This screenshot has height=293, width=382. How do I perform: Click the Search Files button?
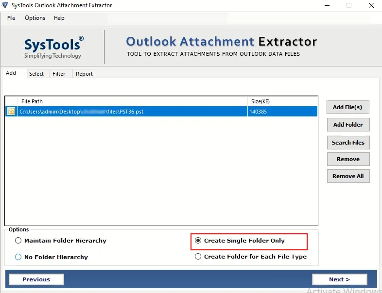pyautogui.click(x=348, y=143)
